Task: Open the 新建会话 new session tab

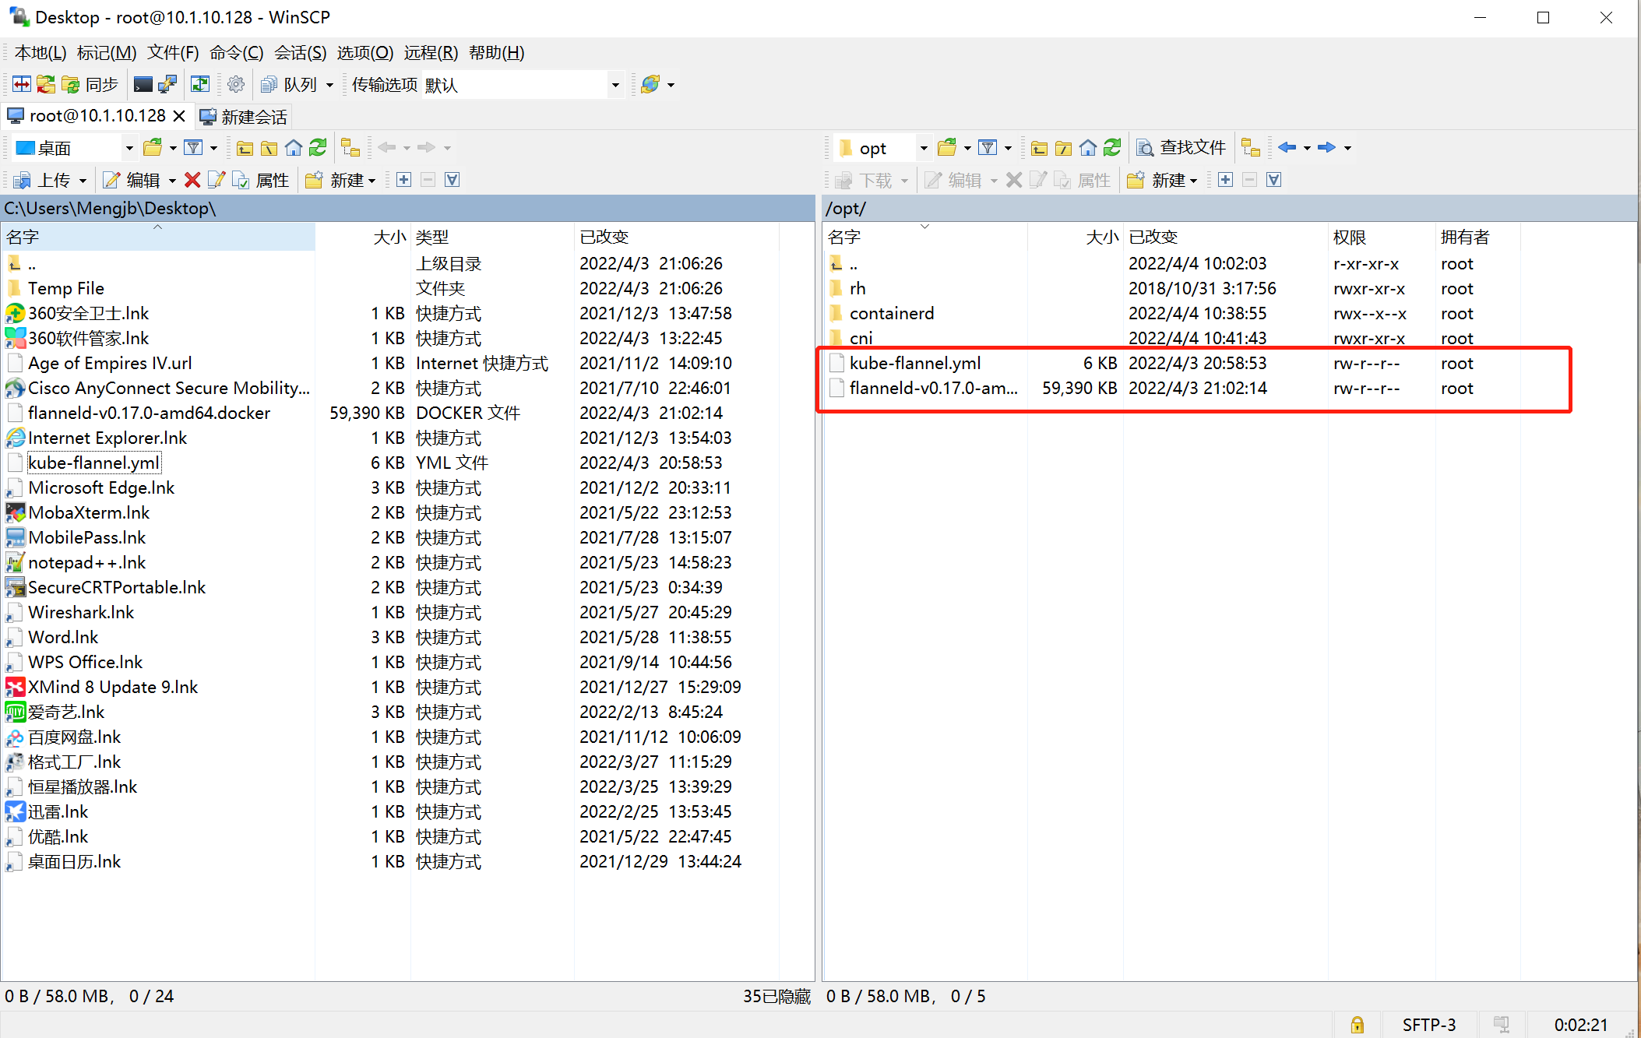Action: [244, 117]
